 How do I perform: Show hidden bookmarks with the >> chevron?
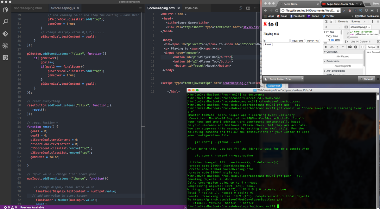[352, 16]
